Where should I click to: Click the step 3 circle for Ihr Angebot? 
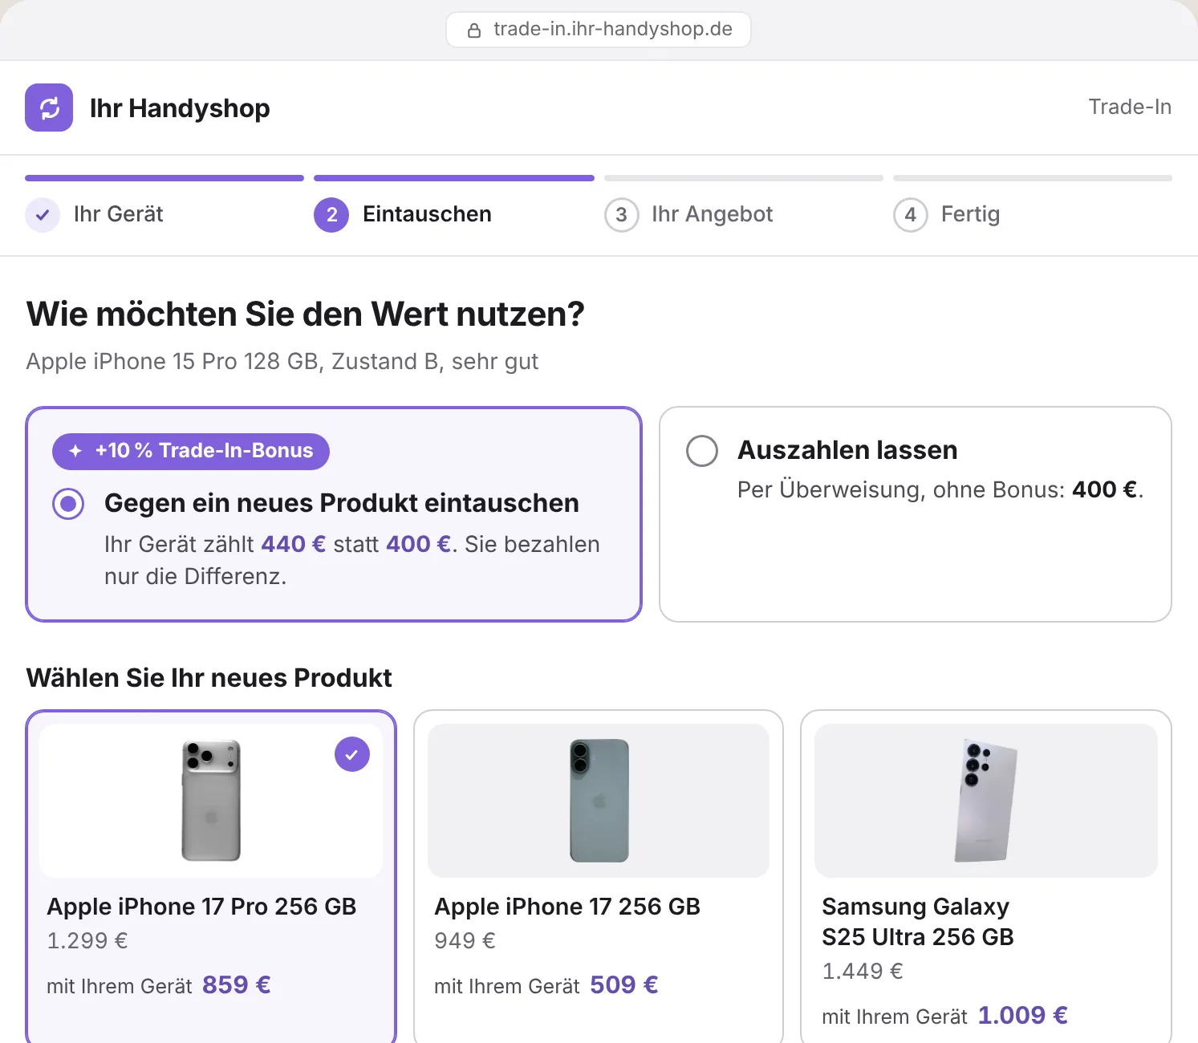tap(621, 215)
